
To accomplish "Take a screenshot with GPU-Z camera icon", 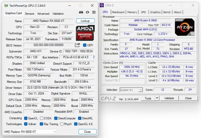I will (81, 12).
